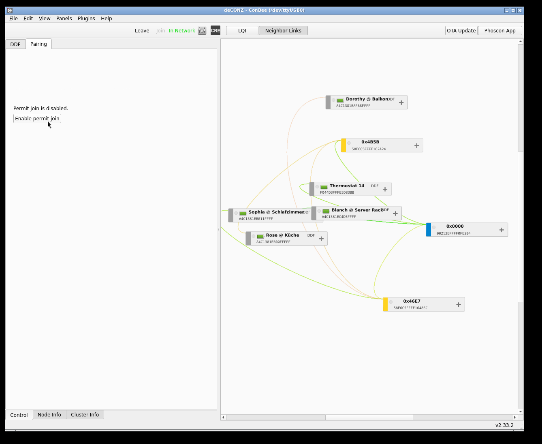Screen dimensions: 542x444
Task: Expand node 0x4B5B with plus button
Action: [417, 146]
